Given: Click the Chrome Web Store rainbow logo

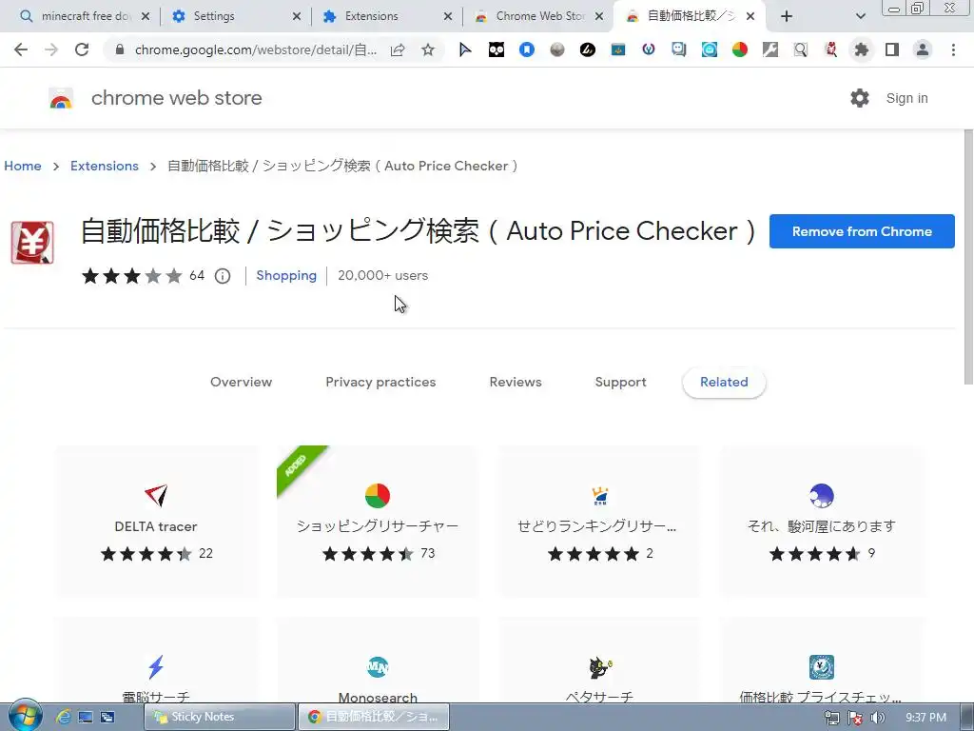Looking at the screenshot, I should coord(61,98).
